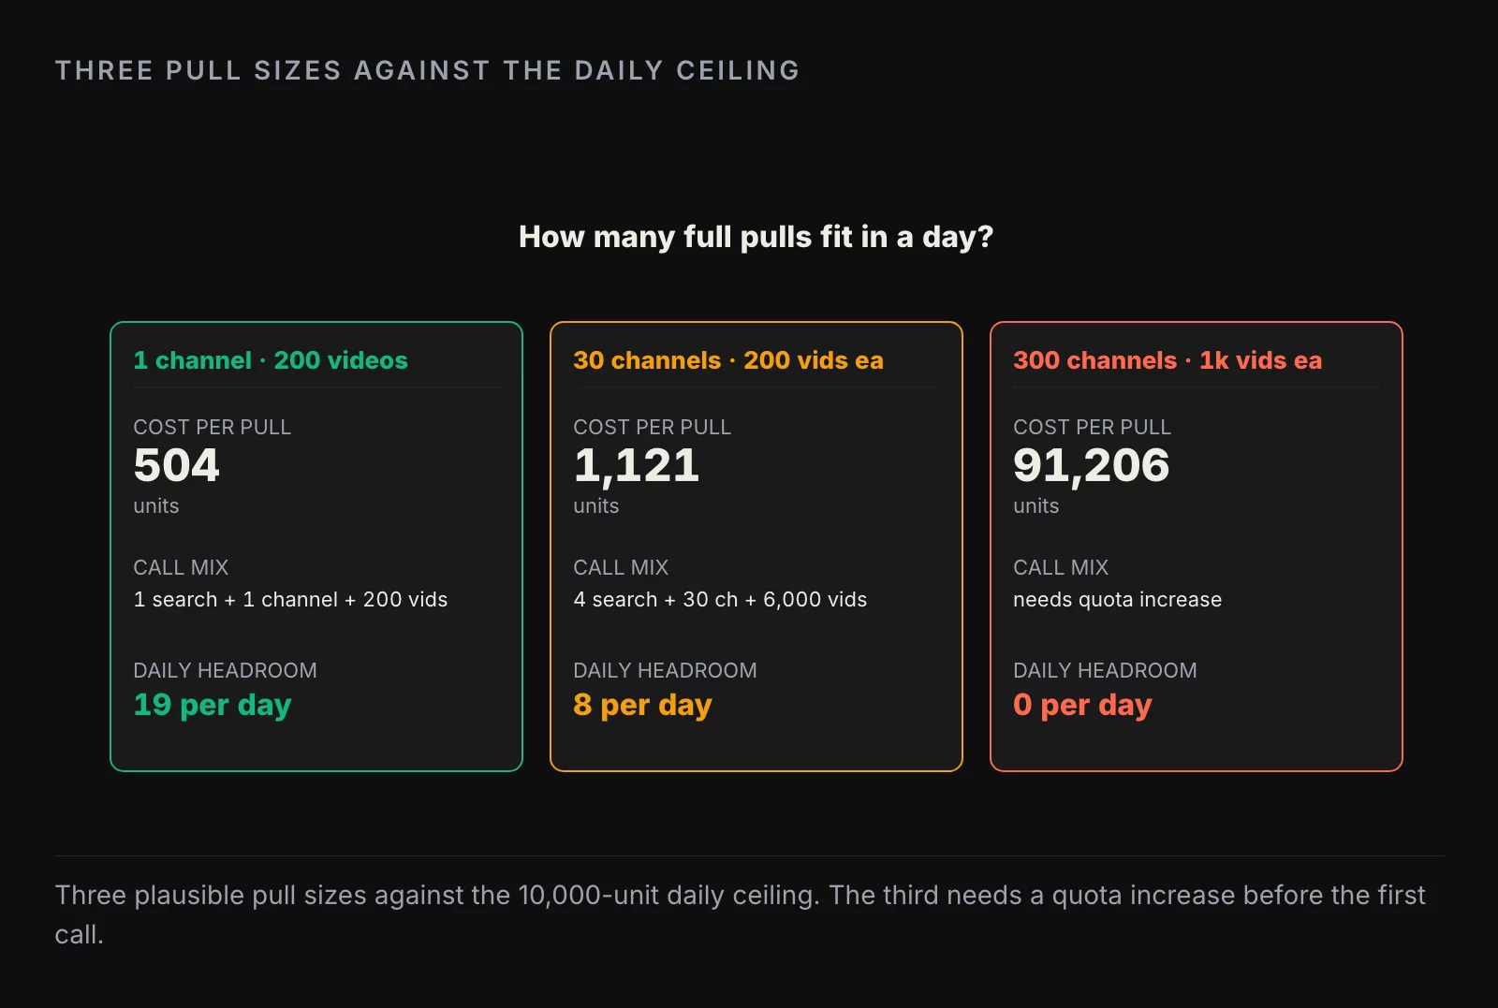Select the '8 per day' headroom text
The height and width of the screenshot is (1008, 1498).
(x=642, y=705)
